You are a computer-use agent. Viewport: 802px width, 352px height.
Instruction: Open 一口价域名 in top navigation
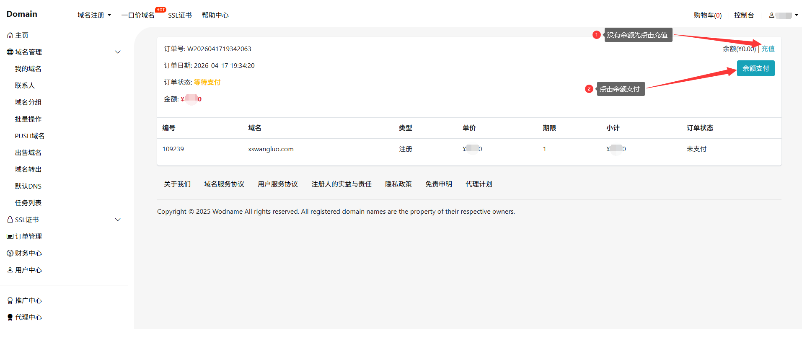[x=138, y=15]
